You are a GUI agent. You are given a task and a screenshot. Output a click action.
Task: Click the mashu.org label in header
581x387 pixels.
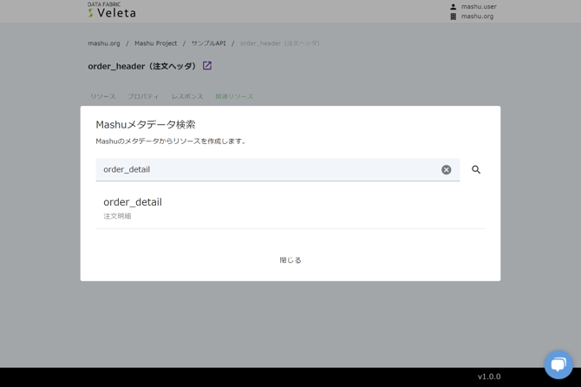pos(477,16)
